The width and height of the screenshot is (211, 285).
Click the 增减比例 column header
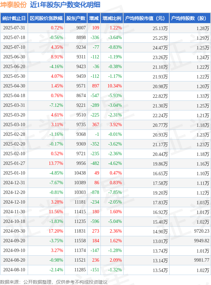tap(112, 18)
